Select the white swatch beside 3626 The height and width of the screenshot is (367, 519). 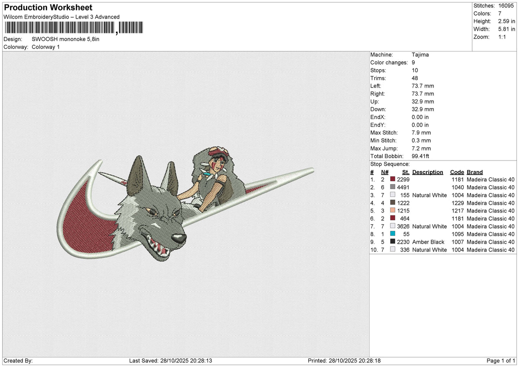tap(393, 226)
